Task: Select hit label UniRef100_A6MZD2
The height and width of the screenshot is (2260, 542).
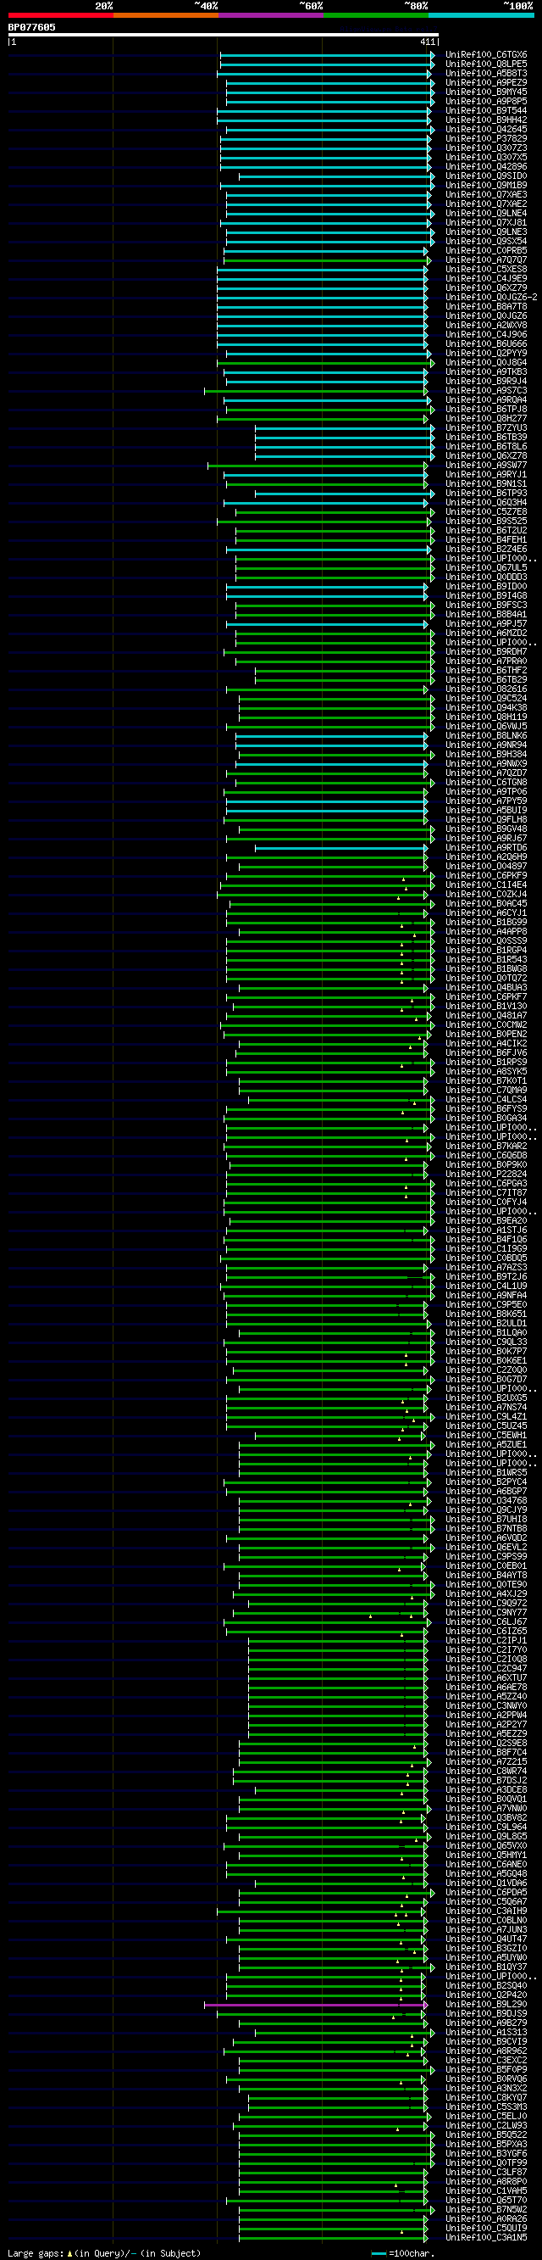Action: [486, 633]
